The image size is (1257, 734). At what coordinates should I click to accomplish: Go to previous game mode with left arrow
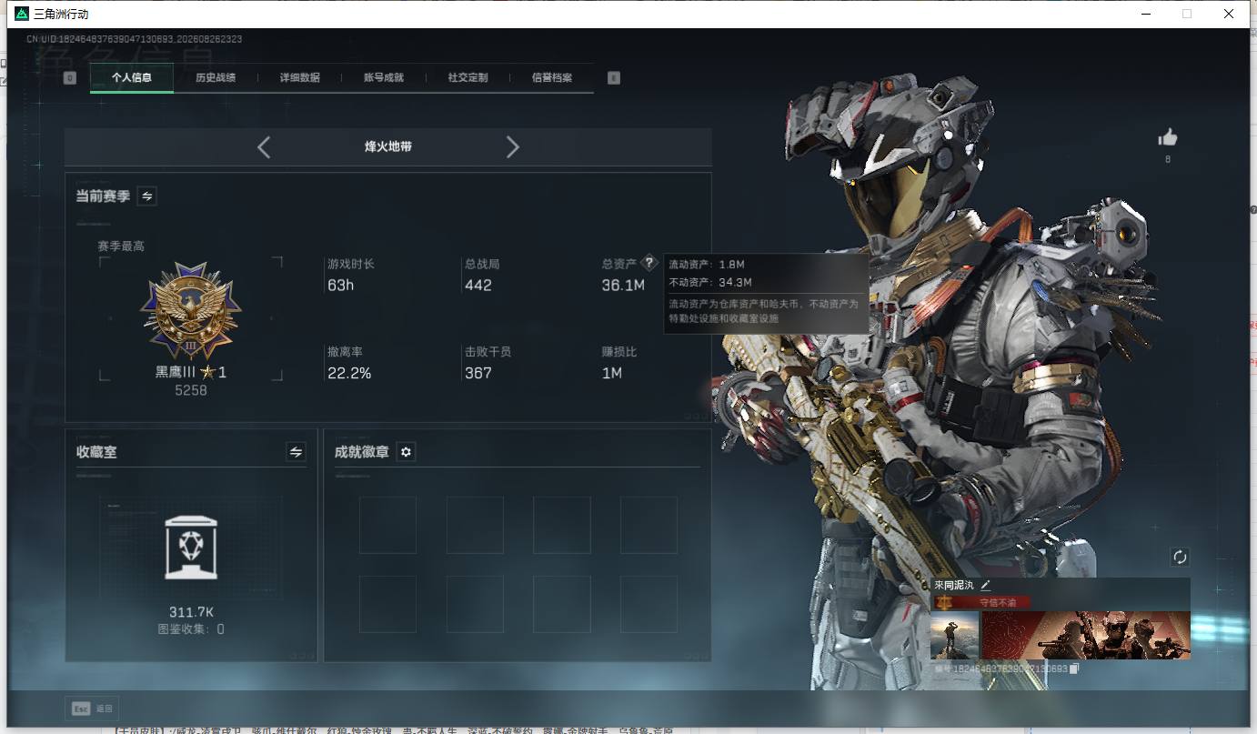pyautogui.click(x=264, y=146)
